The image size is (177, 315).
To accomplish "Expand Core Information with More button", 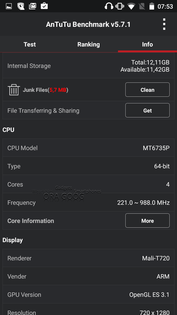I will click(147, 220).
